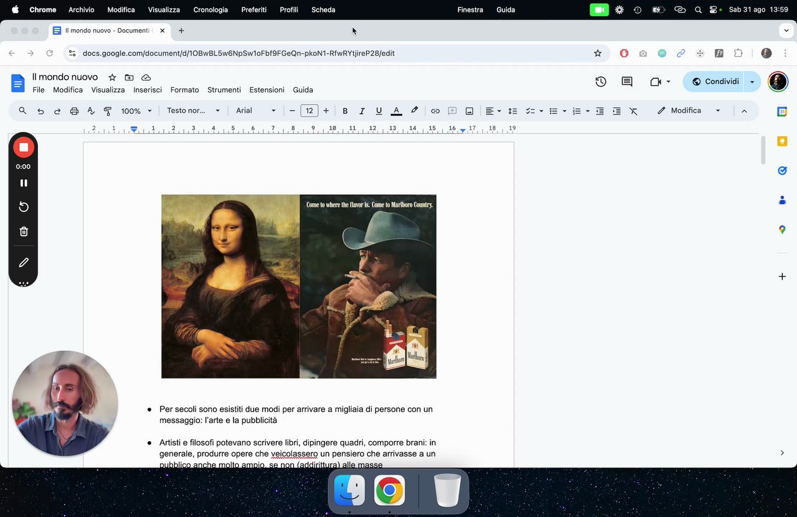Open the Inserisci menu
The image size is (797, 517).
point(148,90)
